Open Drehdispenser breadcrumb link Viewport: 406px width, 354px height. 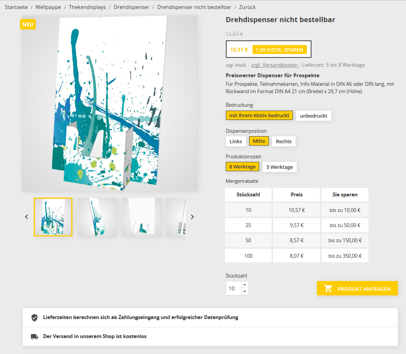click(x=132, y=7)
